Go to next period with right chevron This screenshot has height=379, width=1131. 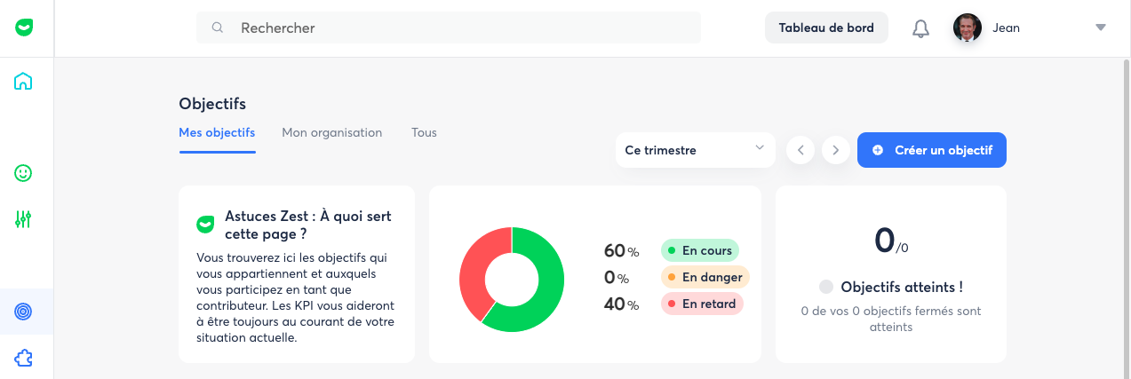tap(836, 150)
